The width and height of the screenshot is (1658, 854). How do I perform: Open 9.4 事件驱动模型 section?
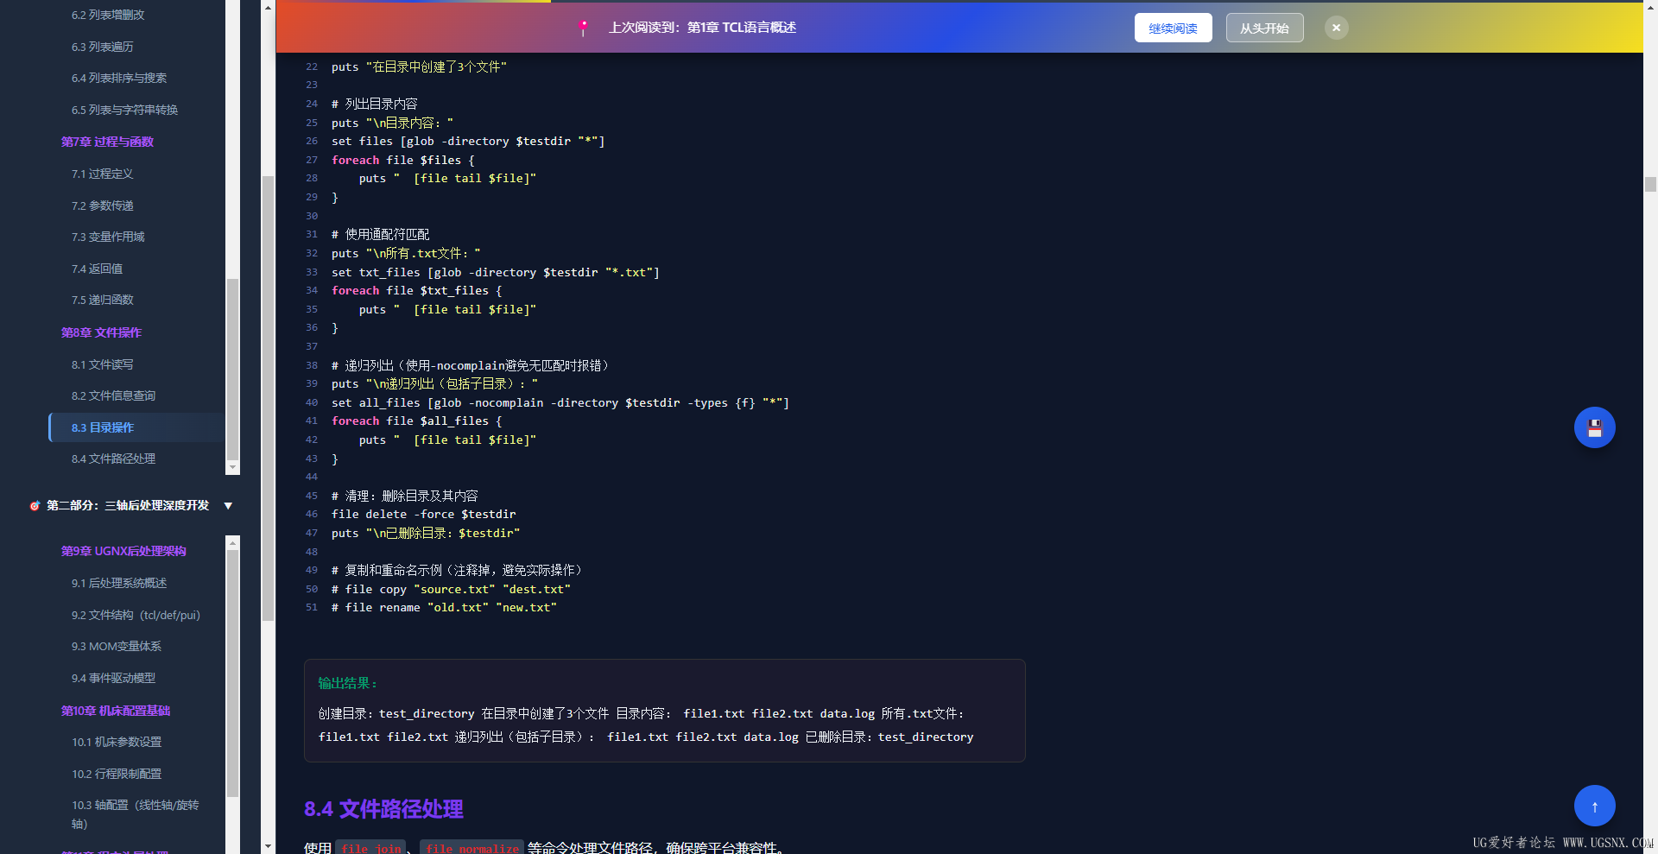pyautogui.click(x=113, y=678)
